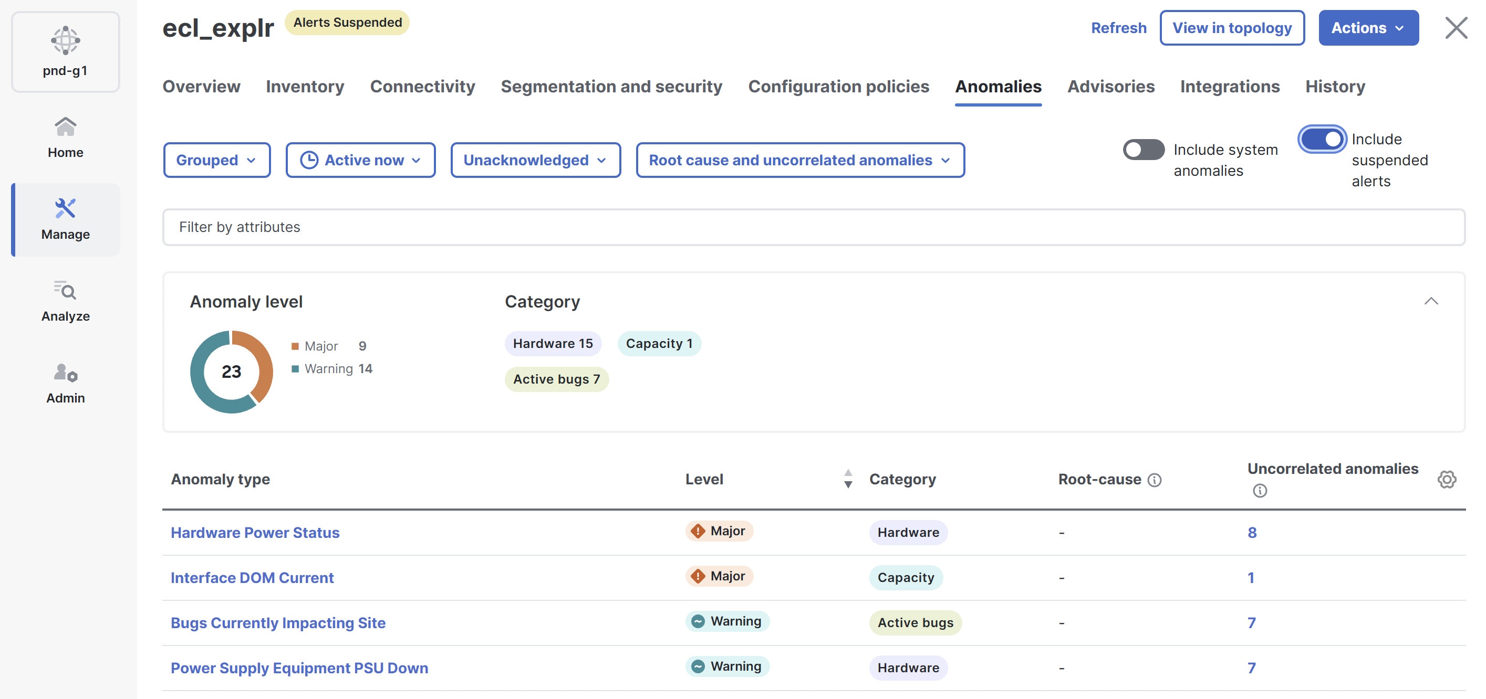Show Root-cause column info tooltip

(1155, 480)
